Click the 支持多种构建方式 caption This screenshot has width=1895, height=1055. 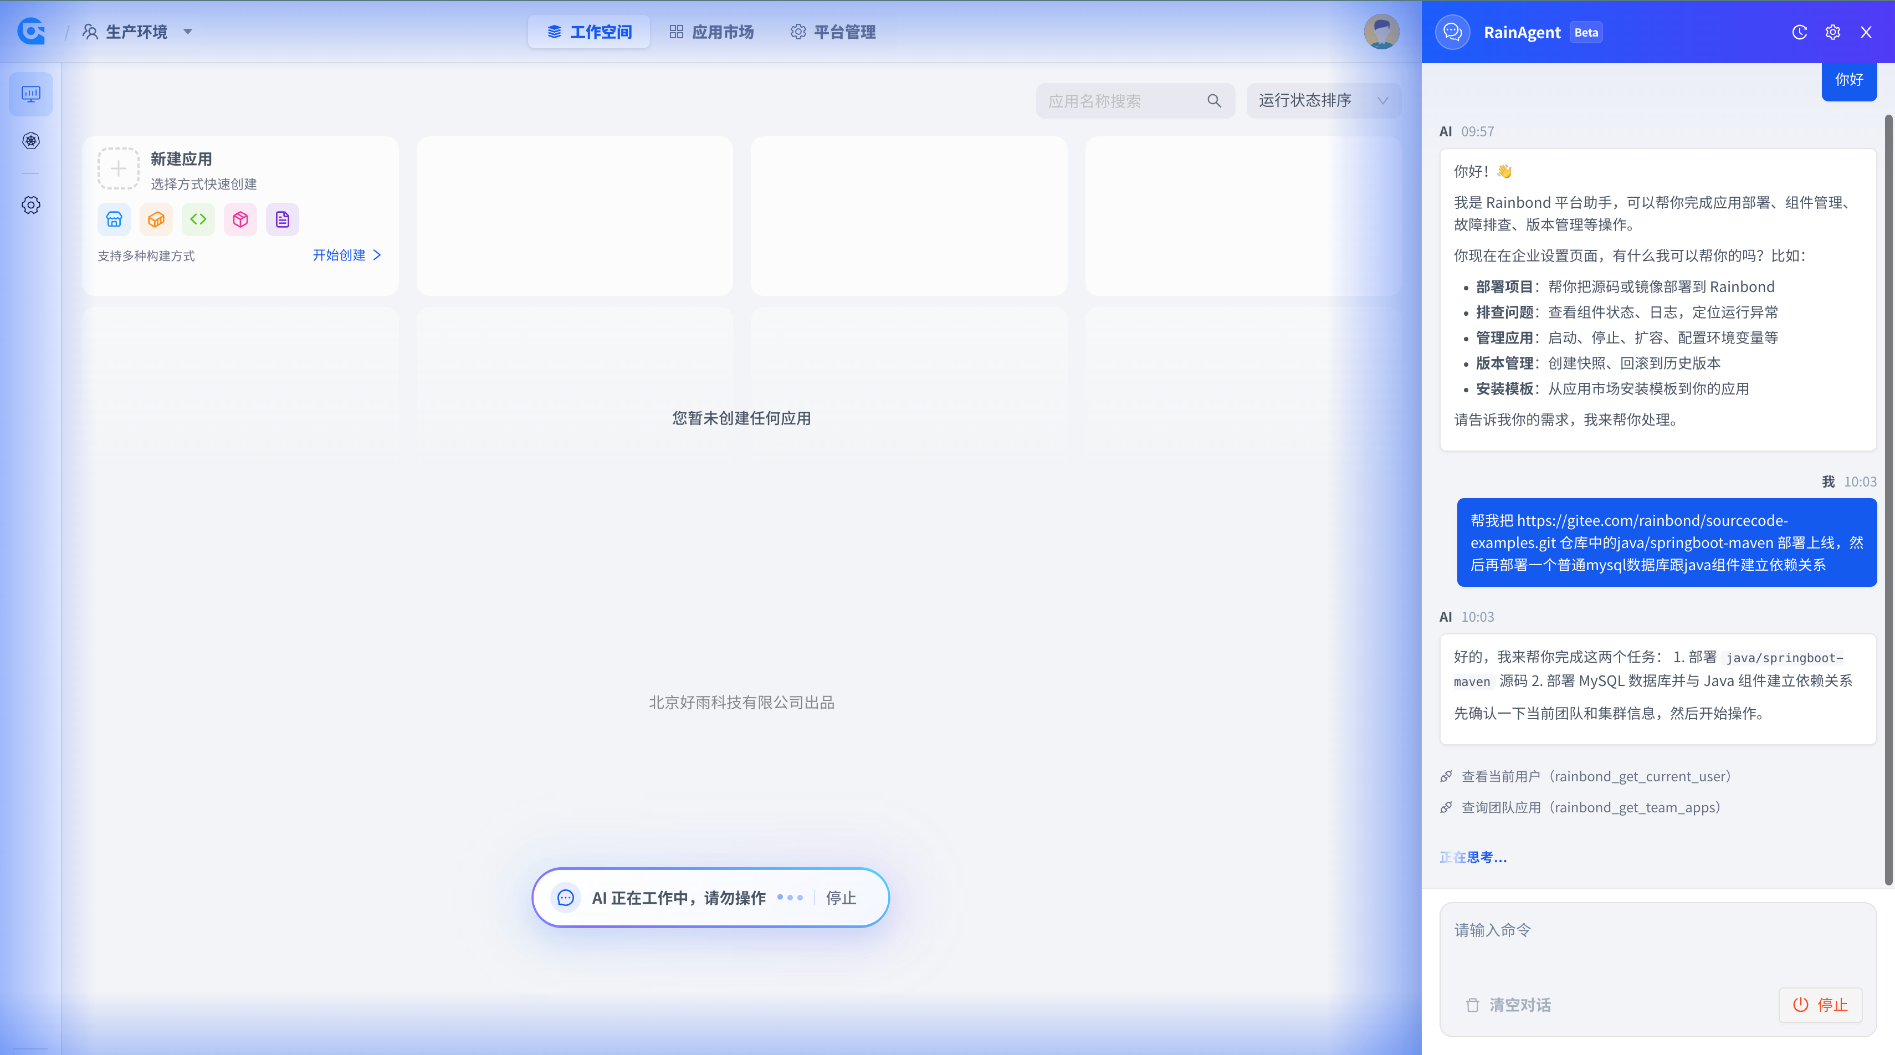146,255
